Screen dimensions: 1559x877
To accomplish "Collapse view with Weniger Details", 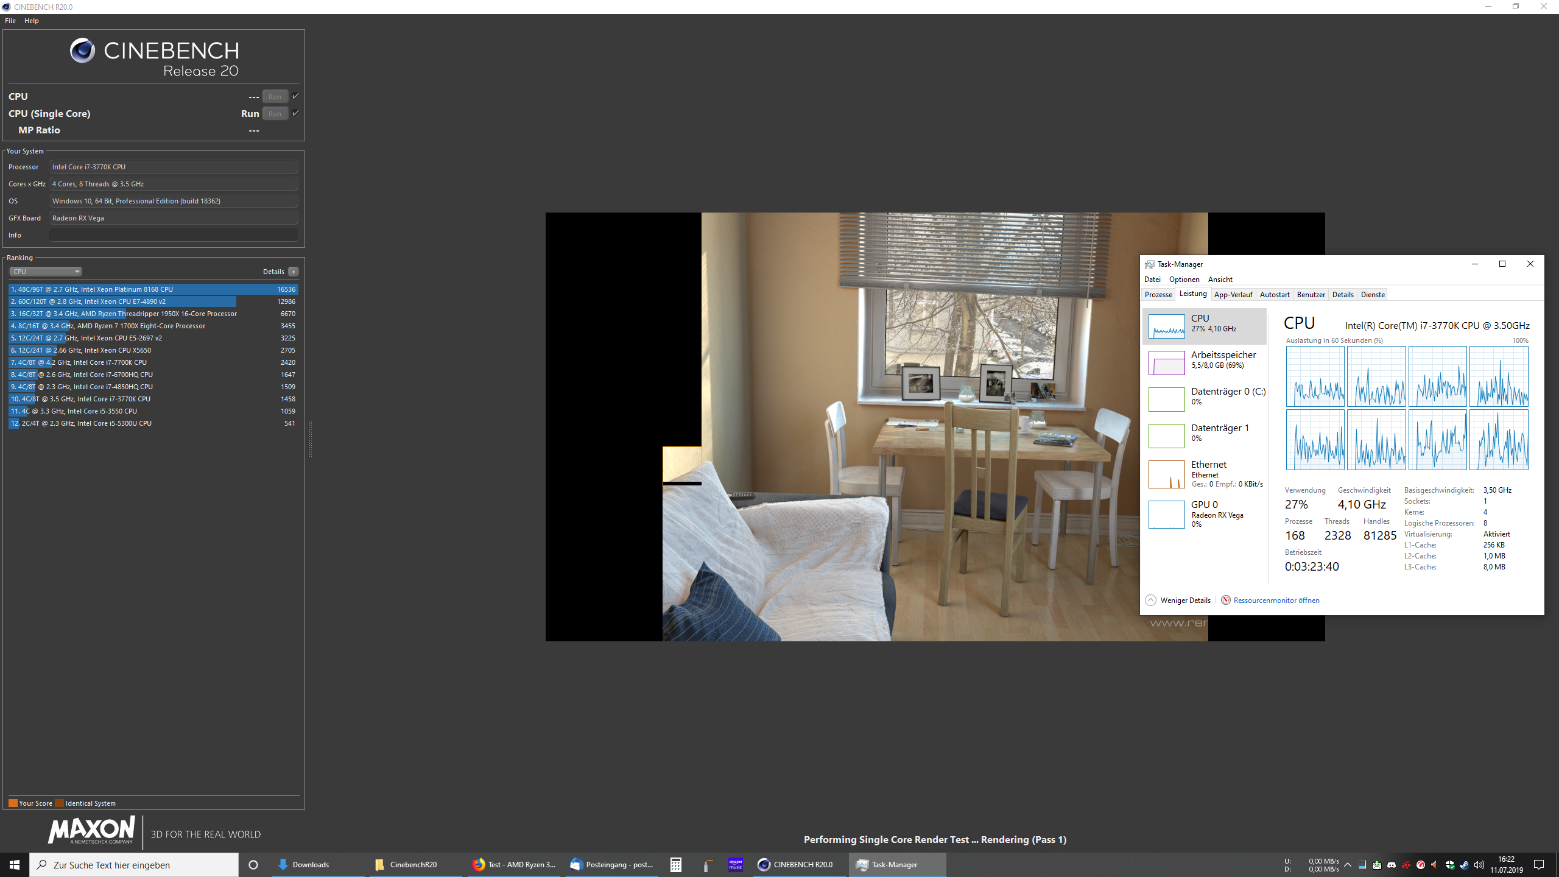I will pos(1184,601).
